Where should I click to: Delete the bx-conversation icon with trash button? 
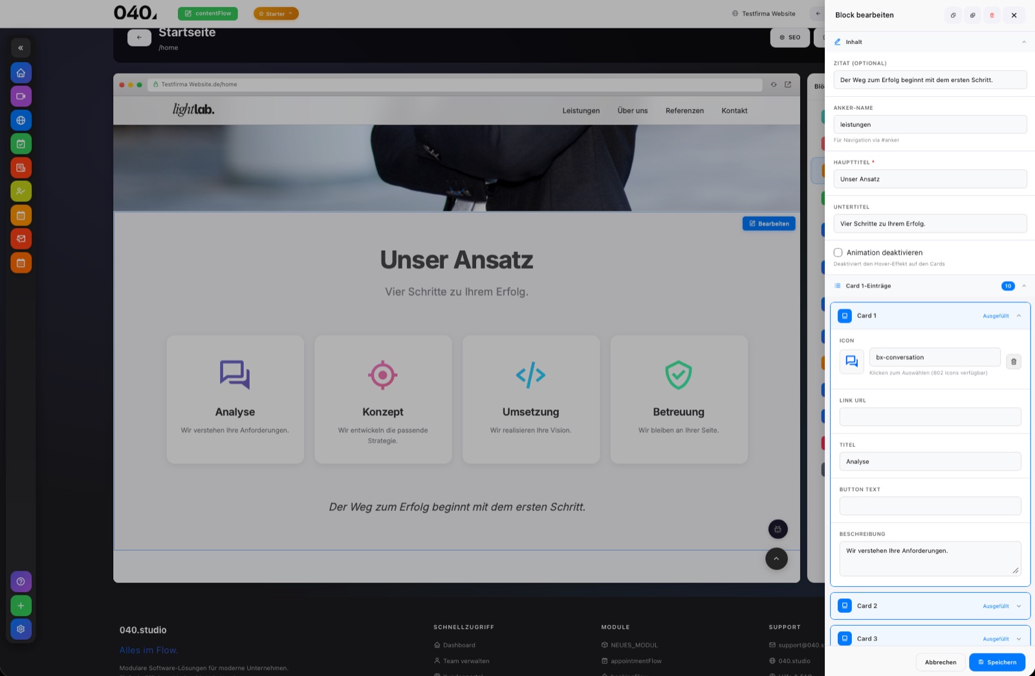(1014, 361)
